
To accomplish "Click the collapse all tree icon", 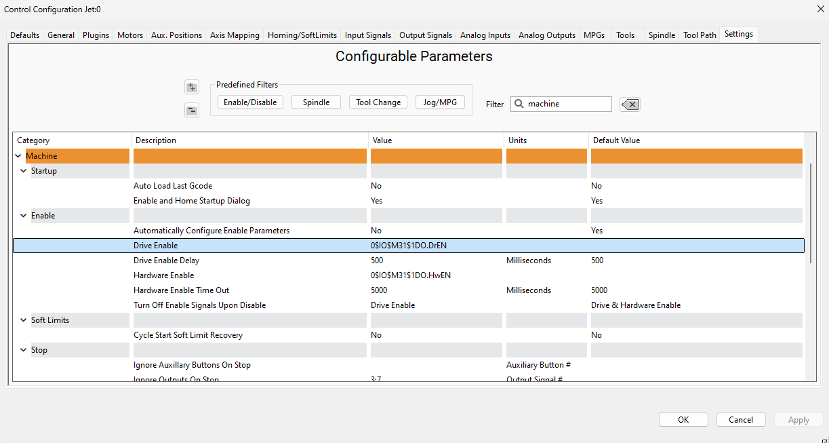I will coord(192,111).
